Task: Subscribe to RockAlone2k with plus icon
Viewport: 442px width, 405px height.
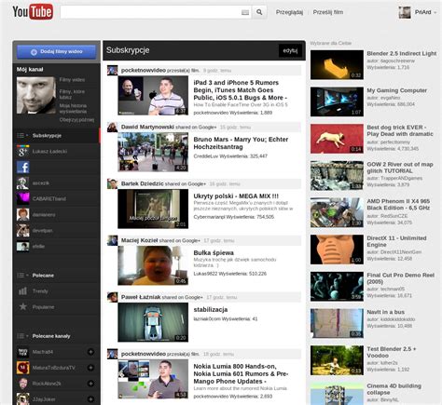Action: click(x=90, y=384)
